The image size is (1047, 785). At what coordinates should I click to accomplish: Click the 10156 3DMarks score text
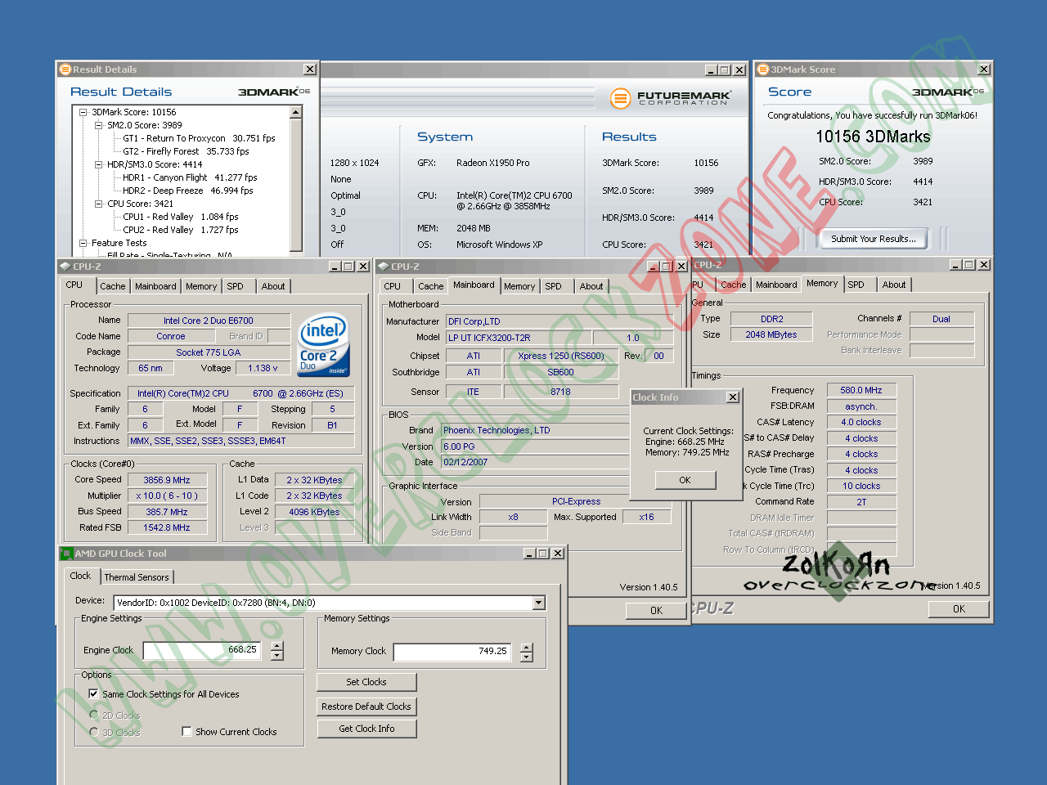coord(873,137)
